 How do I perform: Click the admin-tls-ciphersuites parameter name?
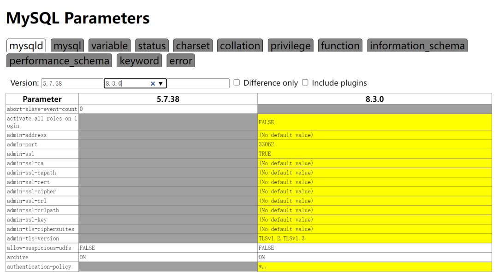click(x=41, y=229)
